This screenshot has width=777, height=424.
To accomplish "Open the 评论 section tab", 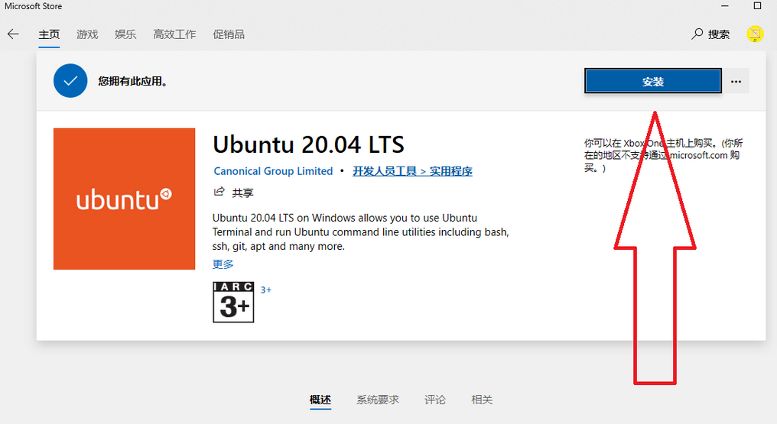I will click(x=435, y=400).
